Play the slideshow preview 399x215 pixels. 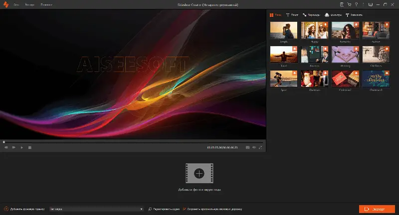point(22,147)
